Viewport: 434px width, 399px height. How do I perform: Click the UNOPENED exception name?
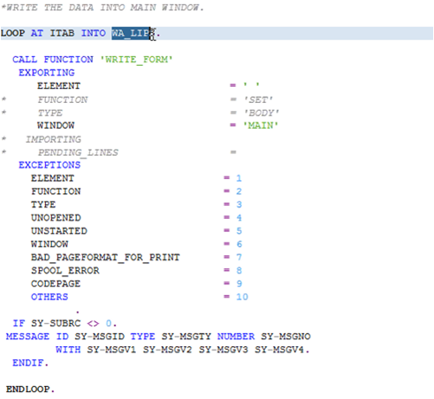pyautogui.click(x=56, y=218)
